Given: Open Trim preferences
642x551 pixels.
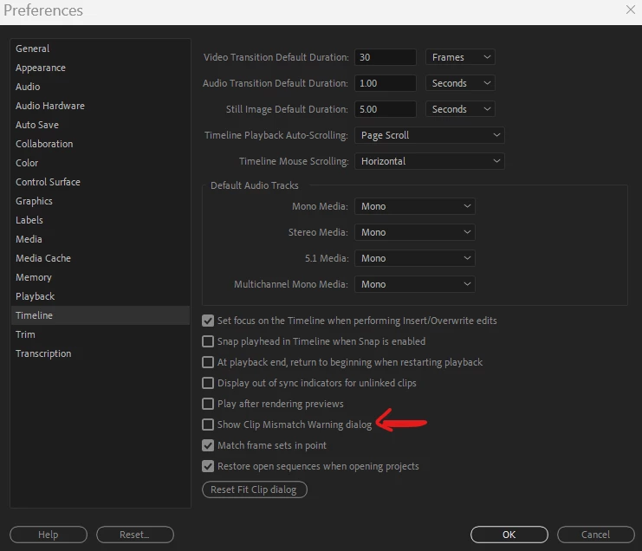Looking at the screenshot, I should (101, 334).
